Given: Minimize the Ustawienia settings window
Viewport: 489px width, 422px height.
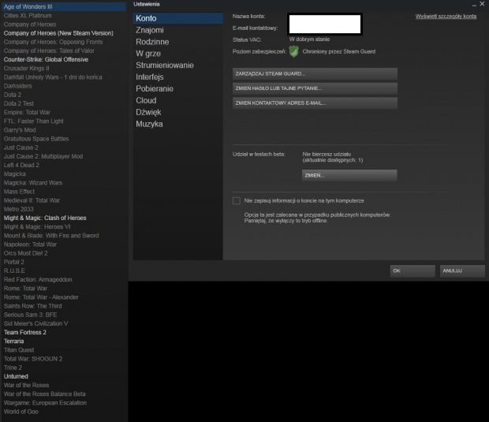Looking at the screenshot, I should [474, 5].
